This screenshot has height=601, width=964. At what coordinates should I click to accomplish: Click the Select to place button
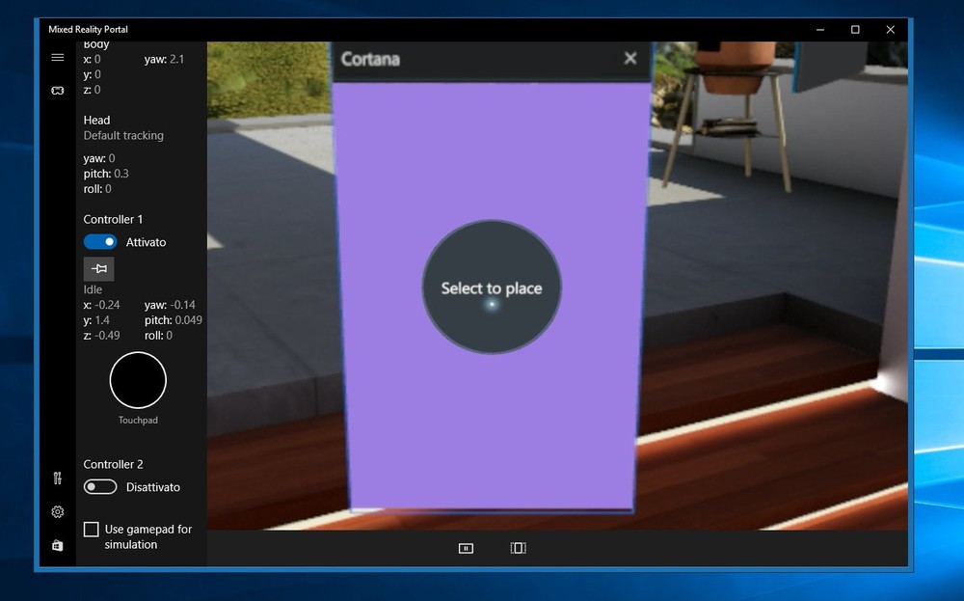click(x=492, y=287)
